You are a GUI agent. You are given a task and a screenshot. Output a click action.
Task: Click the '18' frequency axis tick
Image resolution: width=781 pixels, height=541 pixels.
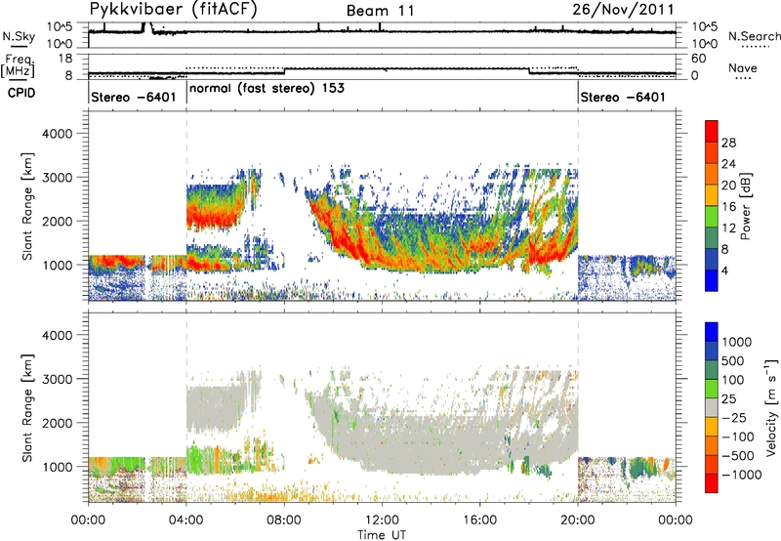(x=65, y=59)
